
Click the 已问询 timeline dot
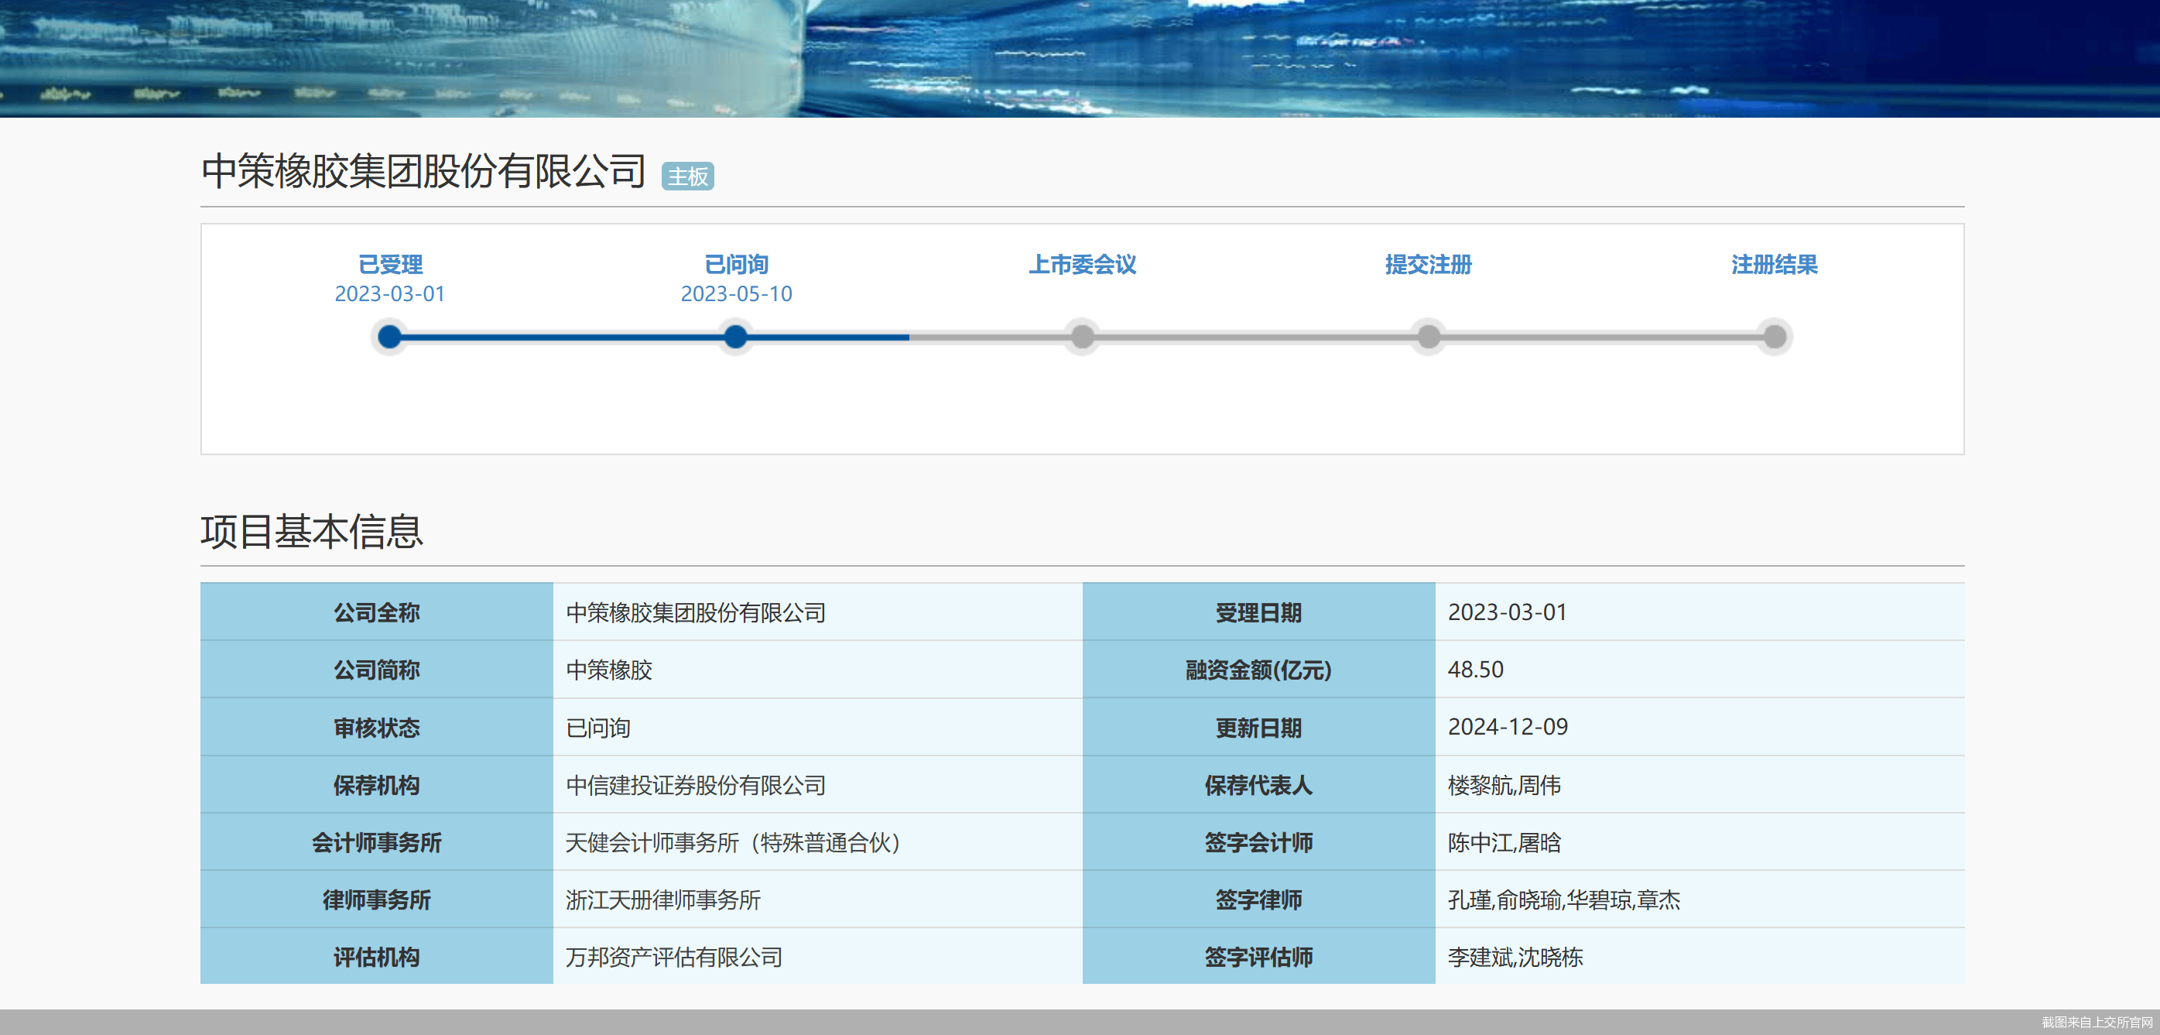pyautogui.click(x=735, y=338)
